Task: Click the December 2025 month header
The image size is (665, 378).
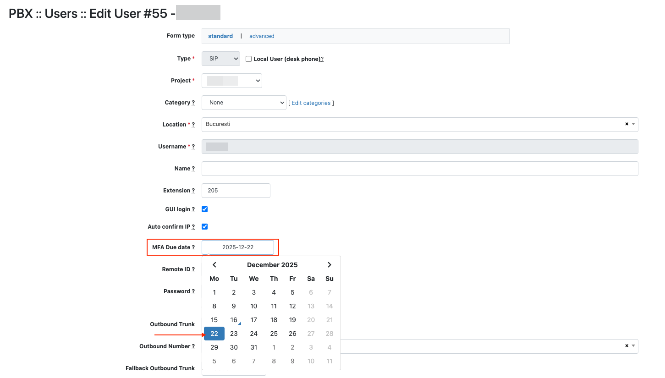Action: [272, 265]
